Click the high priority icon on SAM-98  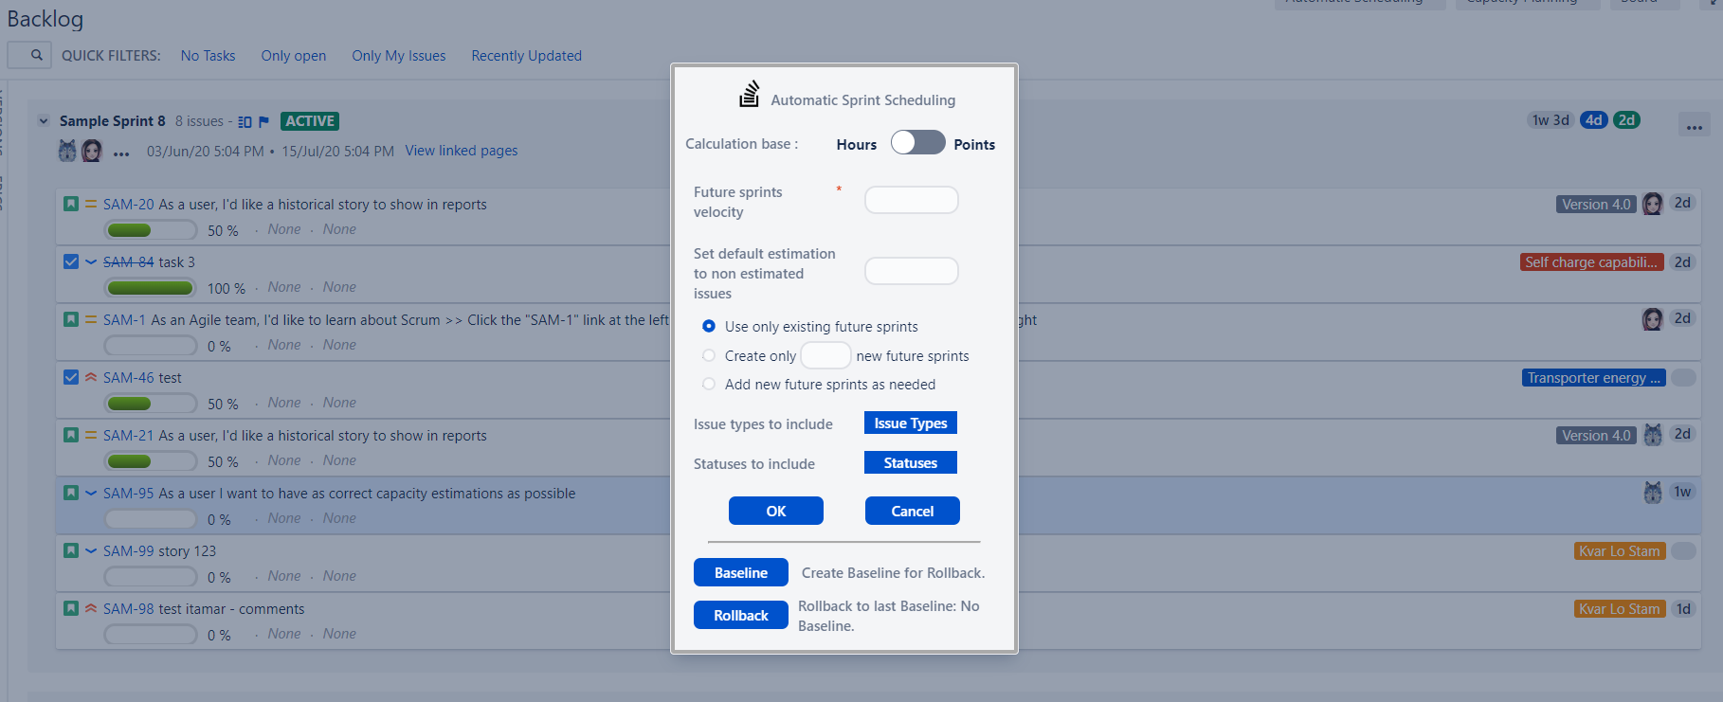(x=91, y=608)
